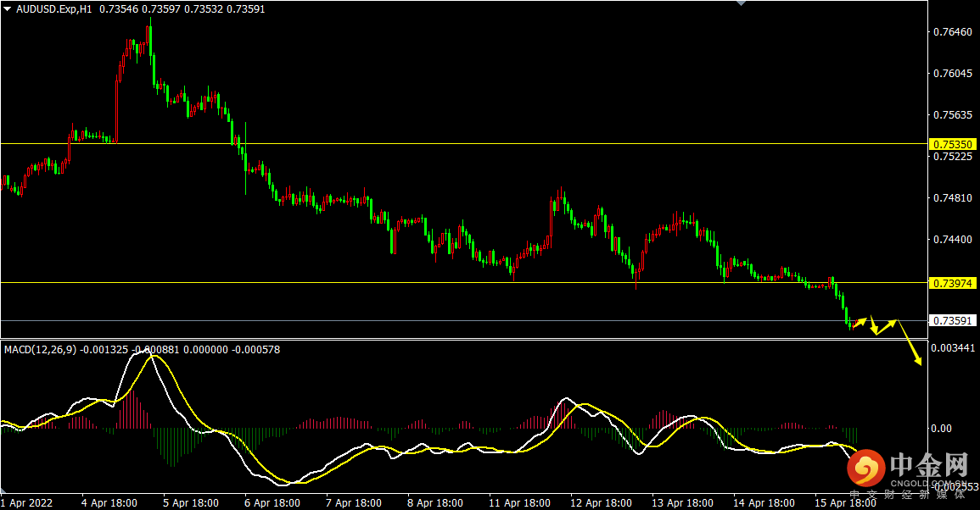This screenshot has height=510, width=980.
Task: Click the 1 Apr 2022 date label
Action: point(27,502)
